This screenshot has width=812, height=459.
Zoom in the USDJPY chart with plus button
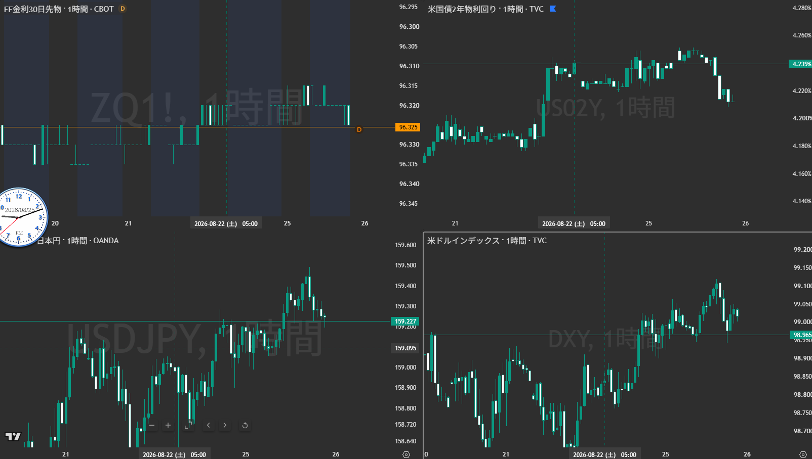168,425
